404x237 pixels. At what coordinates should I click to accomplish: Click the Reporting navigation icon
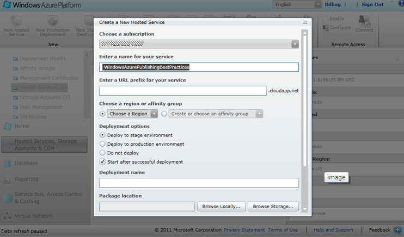coord(8,179)
